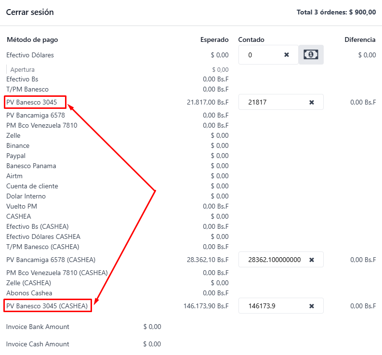Image resolution: width=382 pixels, height=355 pixels.
Task: Select the PV Banesco 3045 (CASHEA) label
Action: pos(47,306)
